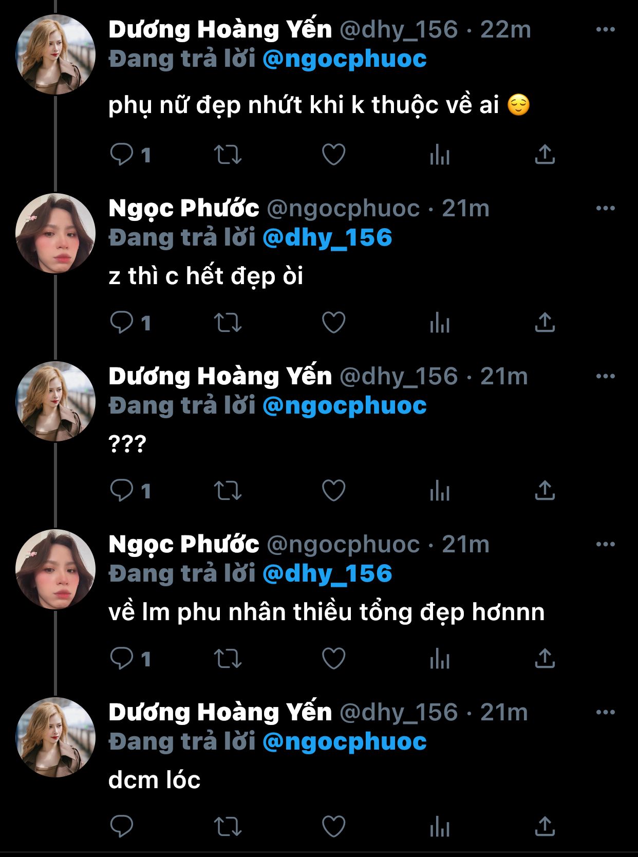The height and width of the screenshot is (857, 638).
Task: Open @ngocphuoc mention in the first tweet
Action: (x=344, y=59)
